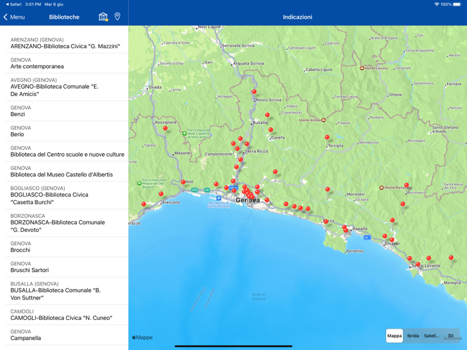Tap Monte Antola peak marker
Viewport: 467px width, 350px height.
click(x=324, y=120)
